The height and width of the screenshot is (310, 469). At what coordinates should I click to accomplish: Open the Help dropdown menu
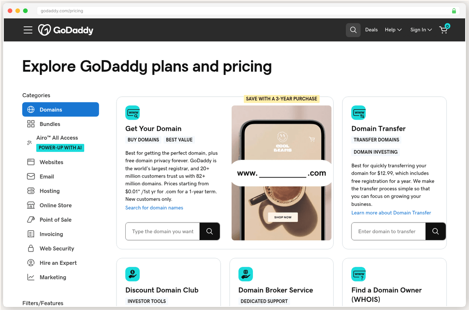click(x=393, y=30)
